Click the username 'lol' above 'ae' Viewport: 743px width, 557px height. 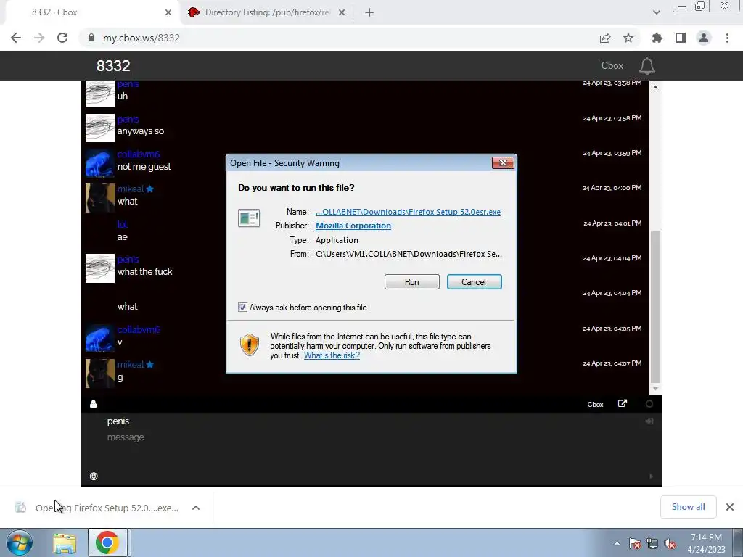coord(122,224)
